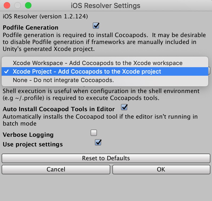Click the Podfile Generation heading label
Screen dimensions: 212x201
pos(30,27)
